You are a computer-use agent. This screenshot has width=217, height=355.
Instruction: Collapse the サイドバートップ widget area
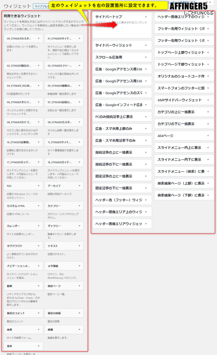coord(146,17)
